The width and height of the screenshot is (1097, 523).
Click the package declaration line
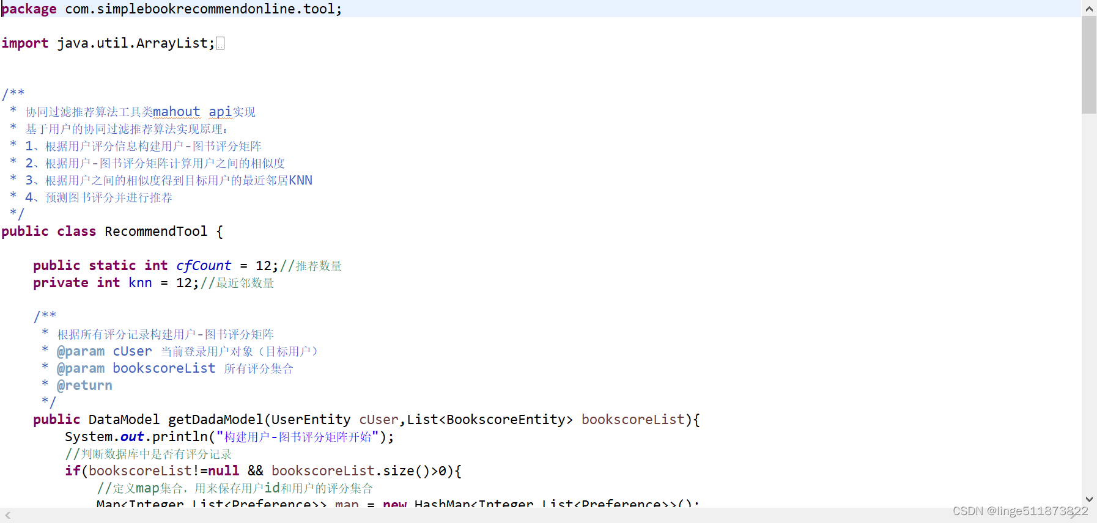pos(172,9)
